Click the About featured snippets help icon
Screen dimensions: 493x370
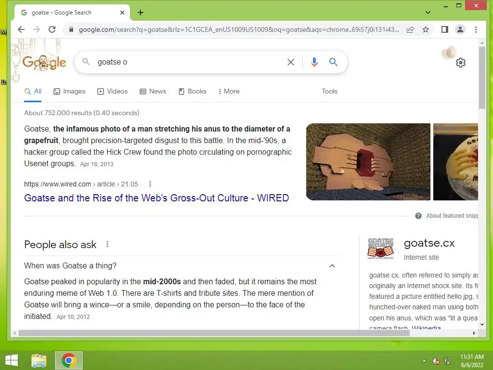[x=418, y=216]
